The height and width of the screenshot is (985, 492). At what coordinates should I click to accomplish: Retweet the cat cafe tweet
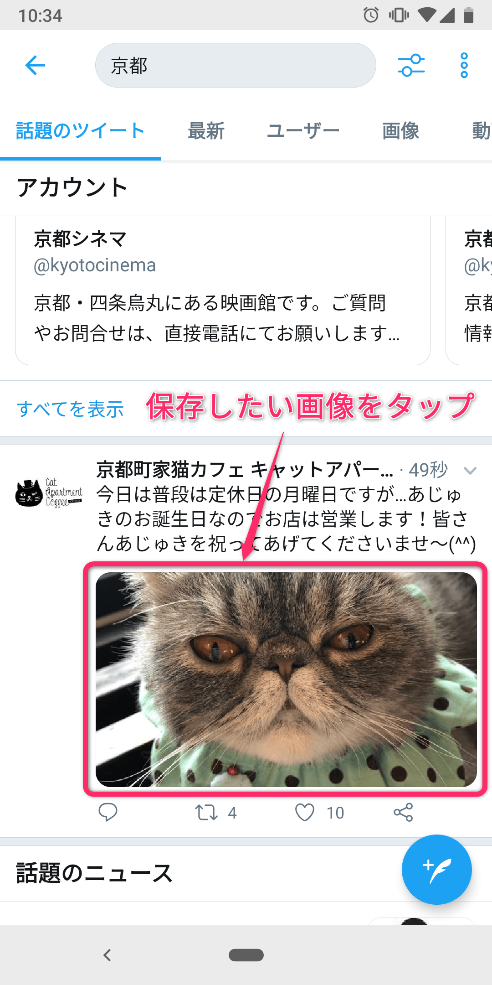[x=206, y=813]
